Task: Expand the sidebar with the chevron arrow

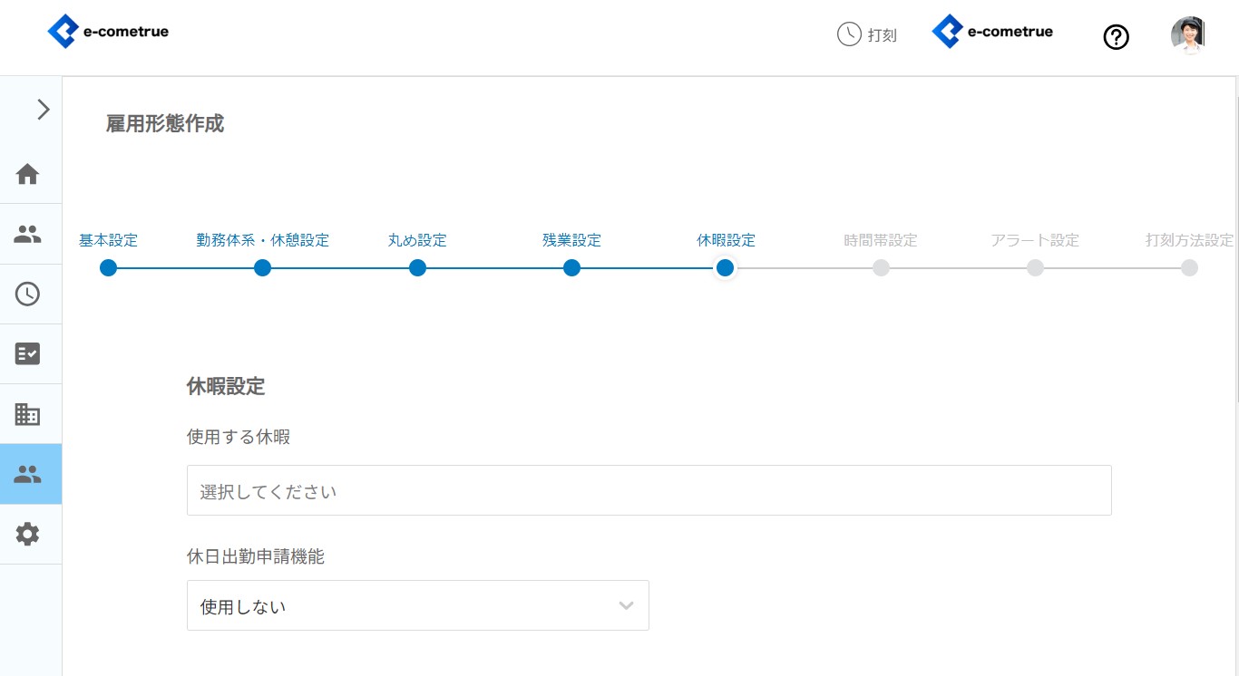Action: (43, 110)
